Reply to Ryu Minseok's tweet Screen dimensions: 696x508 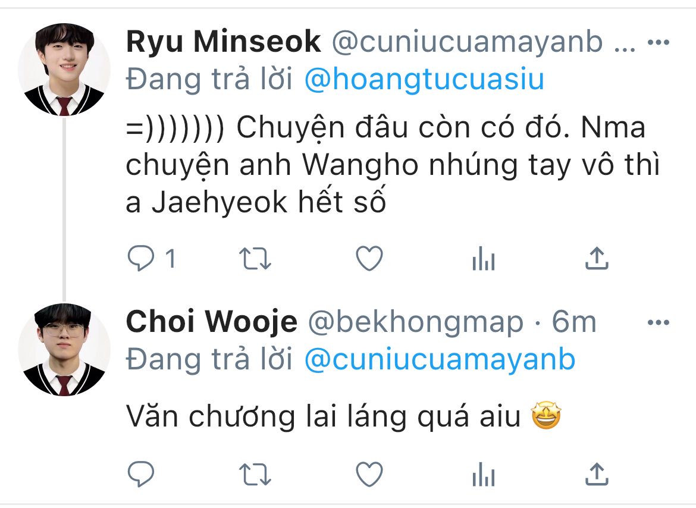(141, 258)
